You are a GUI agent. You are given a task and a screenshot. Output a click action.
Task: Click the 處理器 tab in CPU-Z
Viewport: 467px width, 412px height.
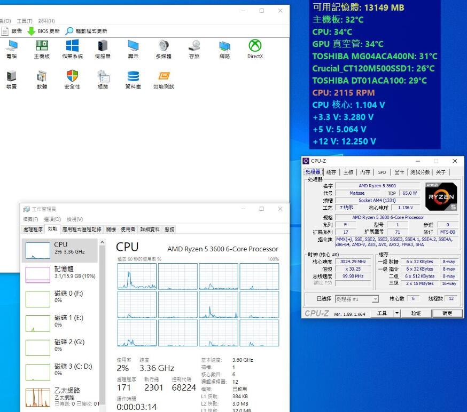pyautogui.click(x=313, y=172)
